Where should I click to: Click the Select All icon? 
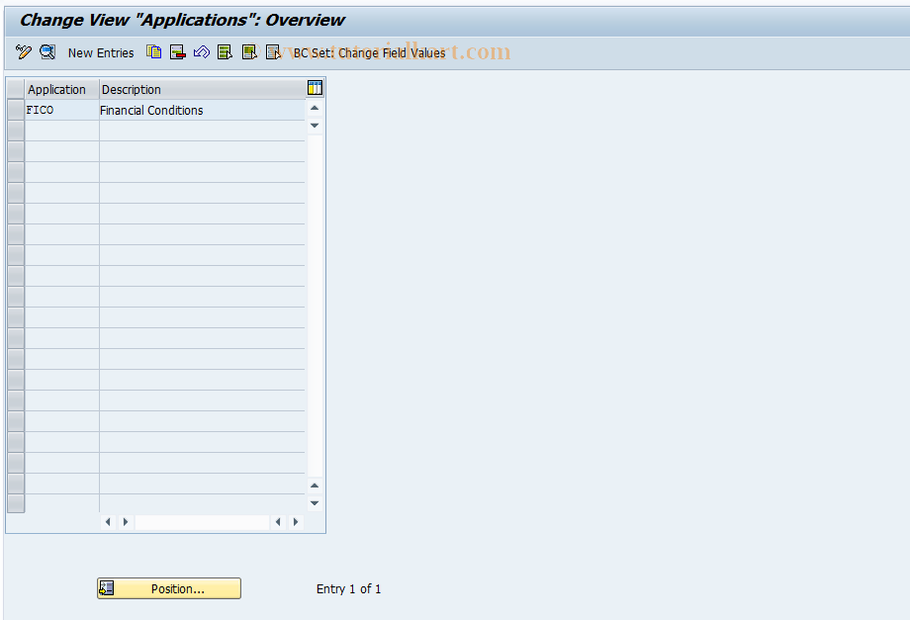tap(226, 52)
